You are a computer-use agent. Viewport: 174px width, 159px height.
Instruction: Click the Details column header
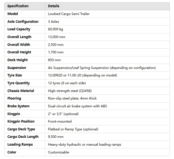(x=54, y=6)
